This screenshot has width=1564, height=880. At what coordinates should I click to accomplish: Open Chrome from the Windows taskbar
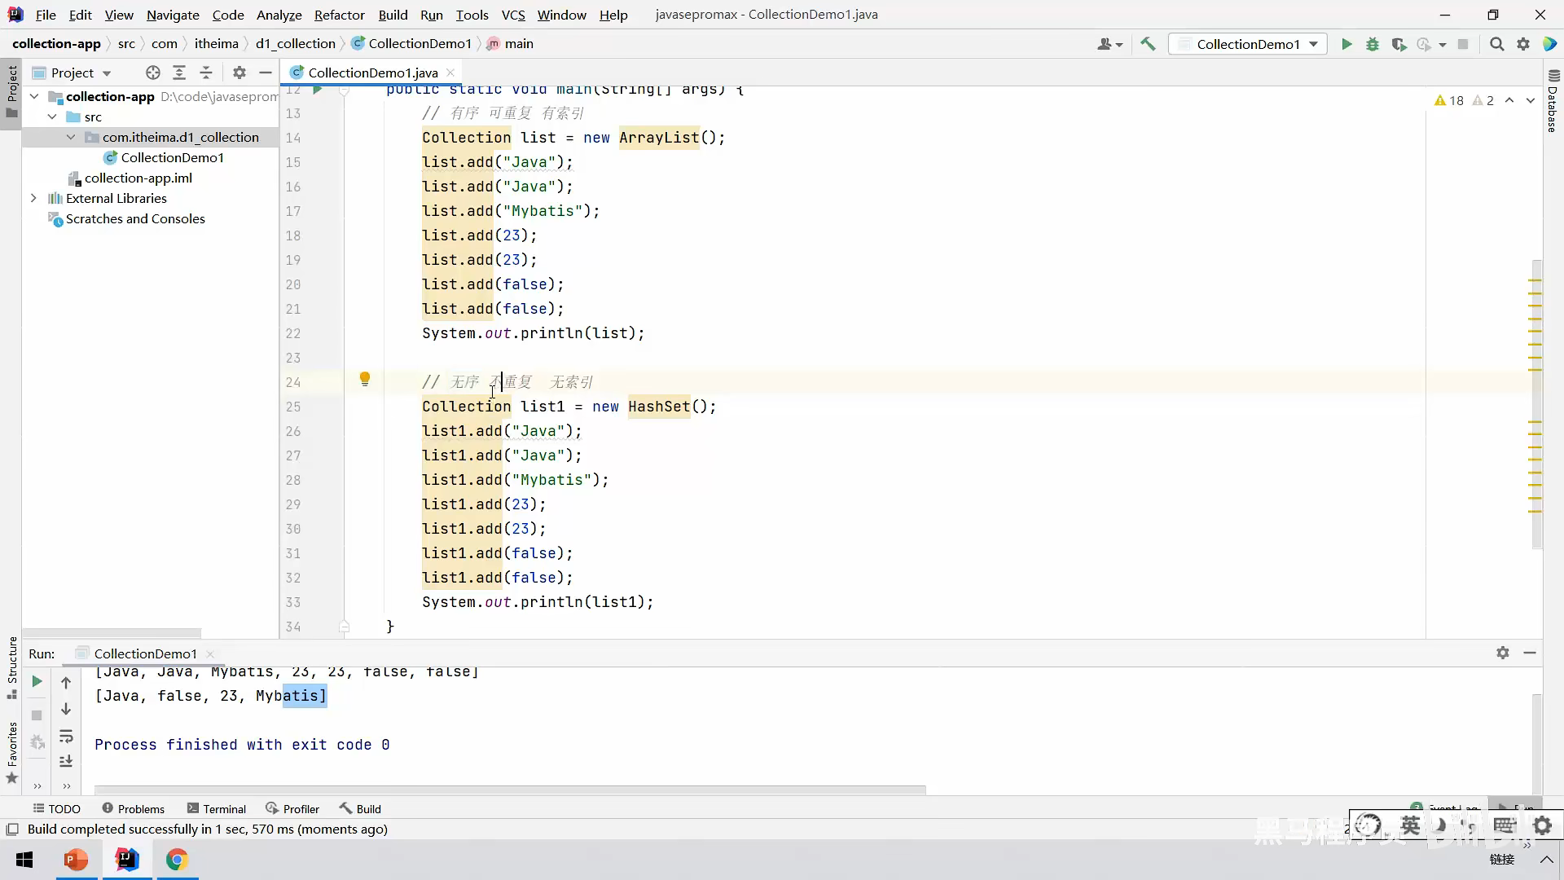177,860
